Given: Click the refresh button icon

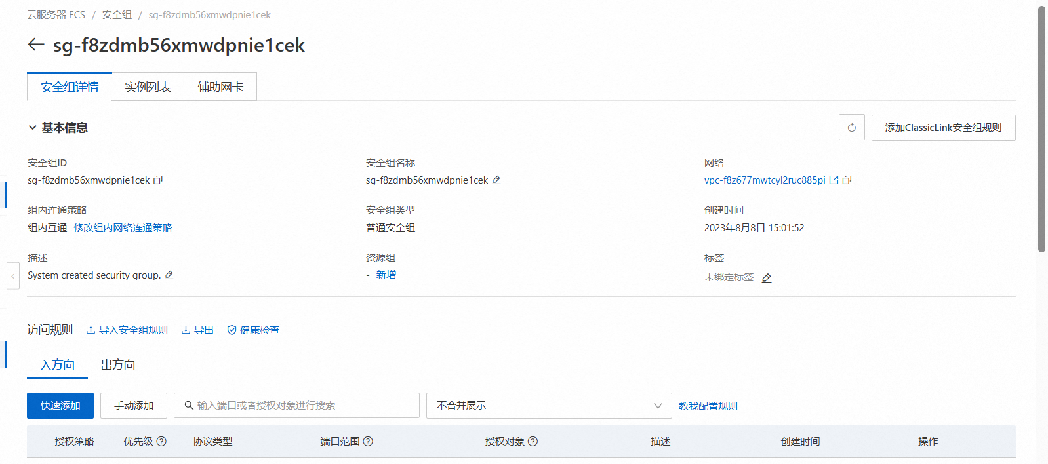Looking at the screenshot, I should [x=851, y=128].
